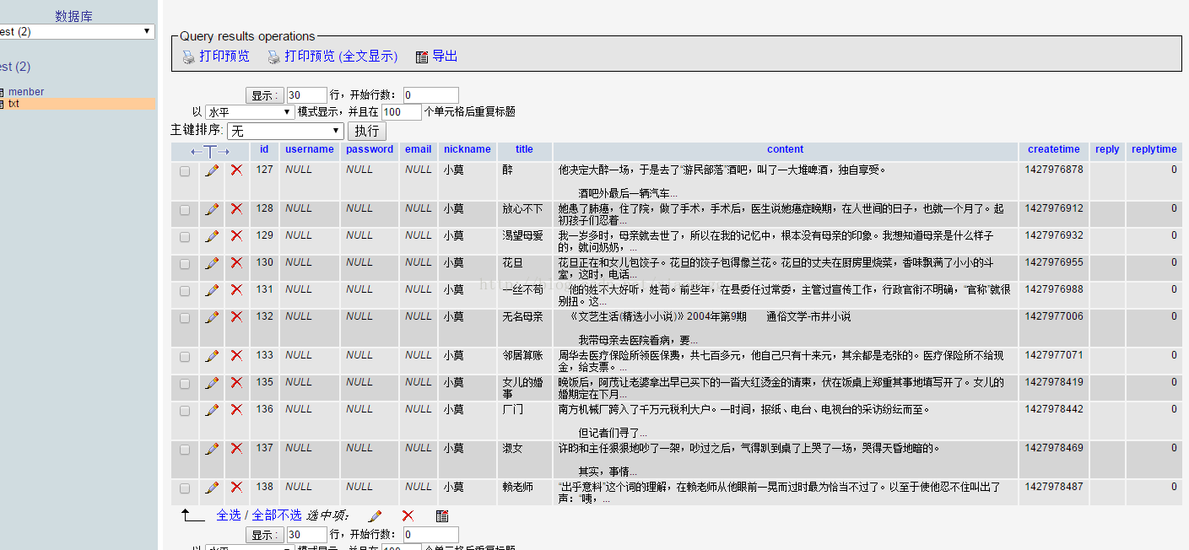
Task: Click the edit pencil for row 135
Action: coord(212,382)
